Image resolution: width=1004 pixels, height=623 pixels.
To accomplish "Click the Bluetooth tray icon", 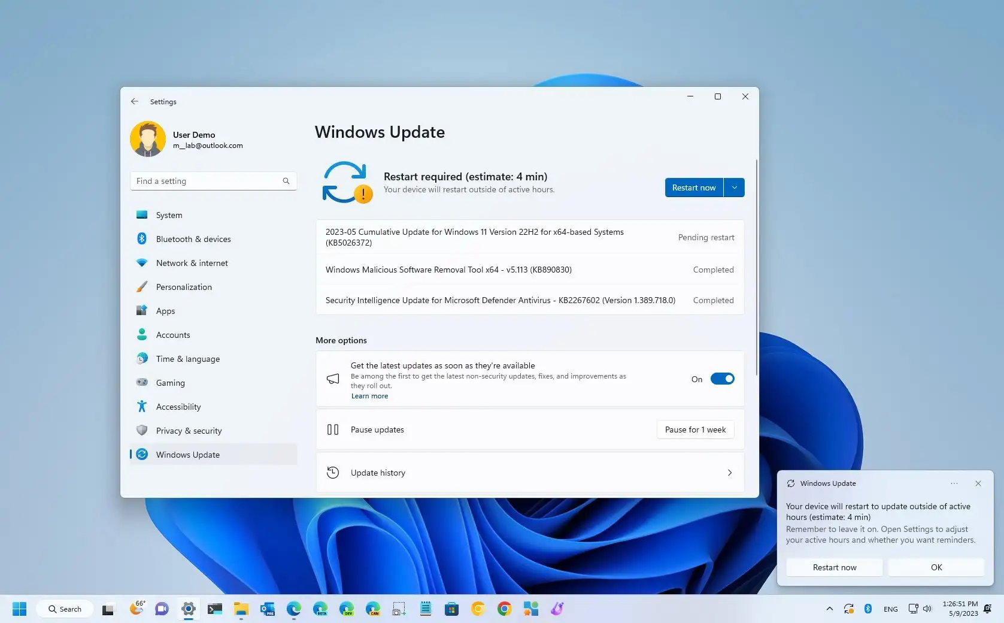I will [868, 609].
